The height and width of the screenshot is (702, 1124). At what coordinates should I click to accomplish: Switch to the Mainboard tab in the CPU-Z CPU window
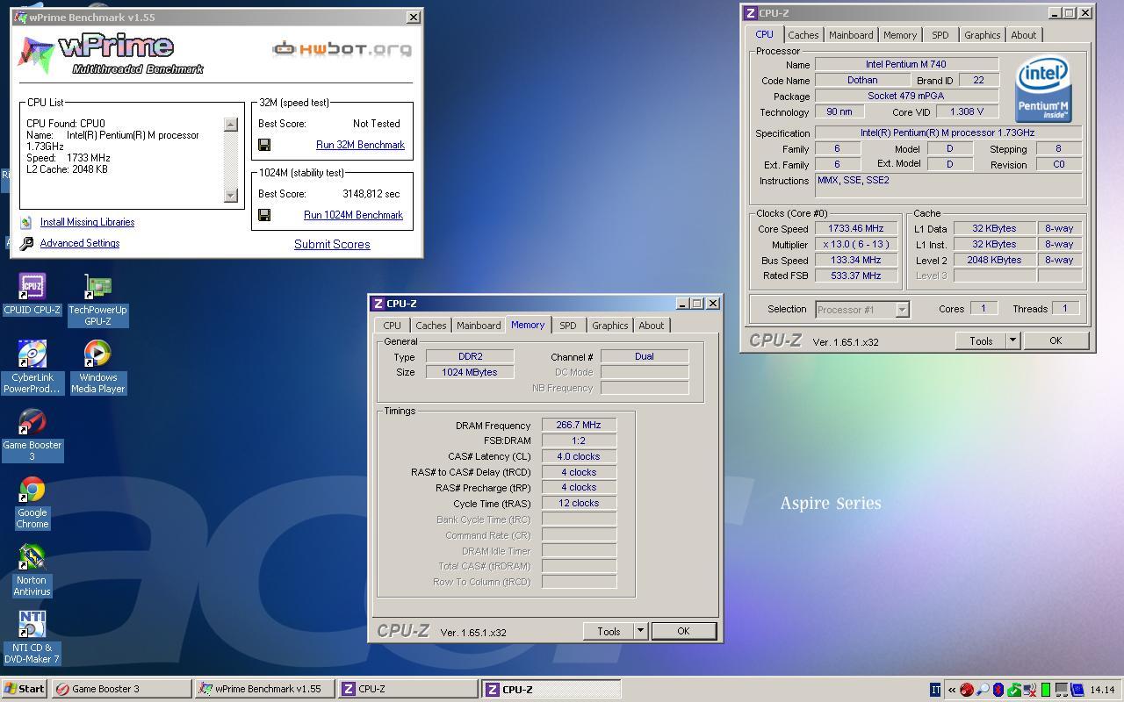point(851,35)
